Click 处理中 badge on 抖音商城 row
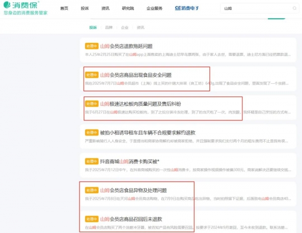This screenshot has width=302, height=233. (92, 161)
